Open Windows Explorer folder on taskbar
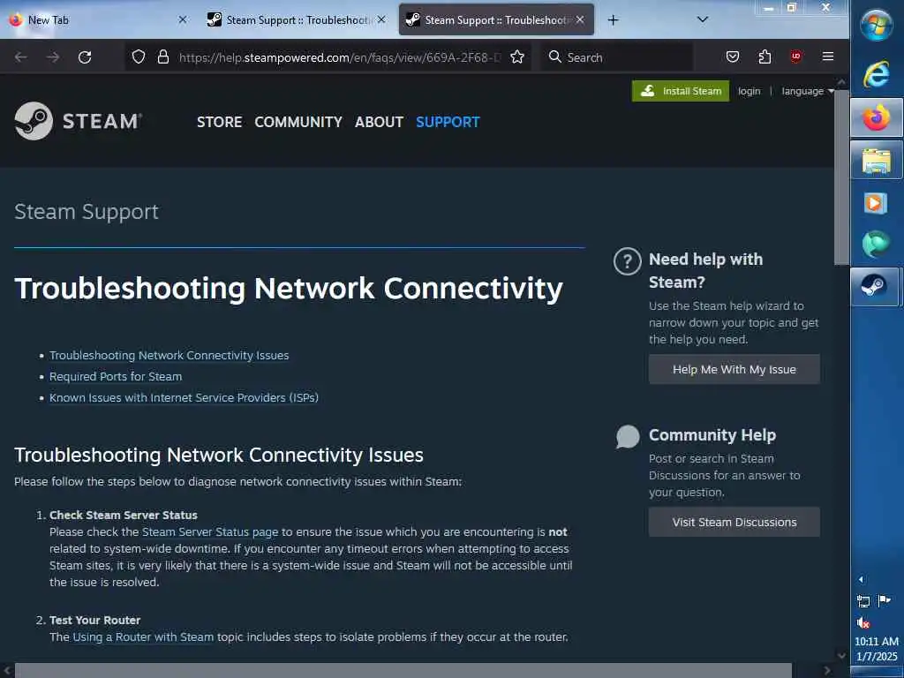Image resolution: width=904 pixels, height=678 pixels. point(877,161)
